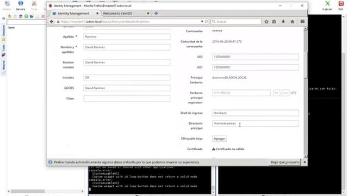
Task: Open the Tools icon in MobaXterm toolbar
Action: tap(34, 5)
